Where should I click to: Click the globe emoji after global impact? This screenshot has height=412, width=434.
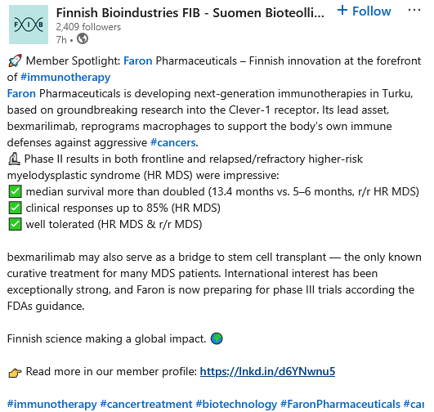tap(217, 338)
